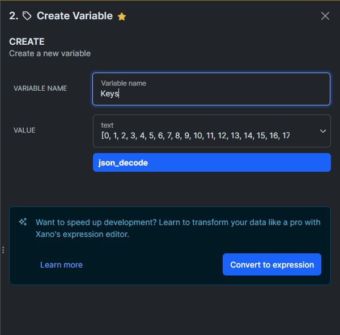Click the "text" type label in the value field
The width and height of the screenshot is (340, 335).
(x=107, y=125)
